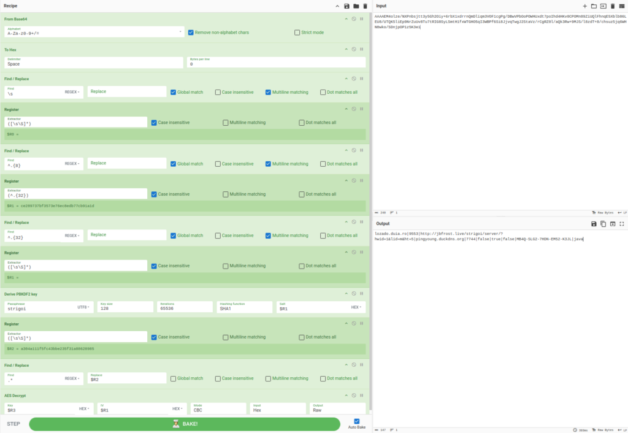
Task: Save the recipe using the disk icon
Action: point(347,6)
